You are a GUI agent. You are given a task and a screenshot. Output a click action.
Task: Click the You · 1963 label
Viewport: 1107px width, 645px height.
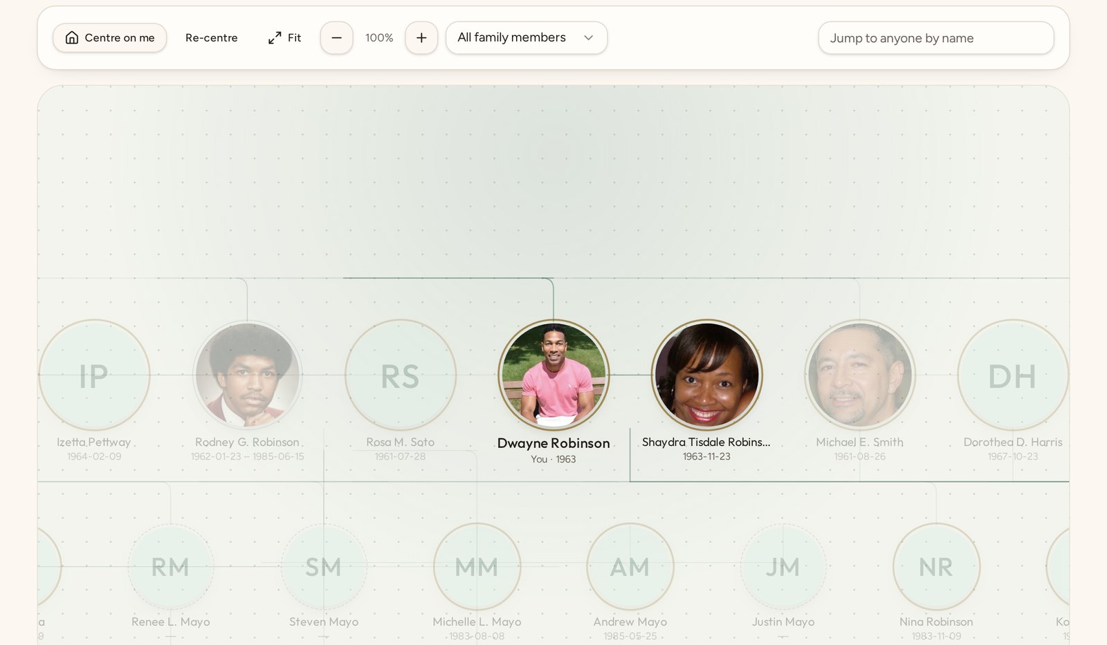tap(553, 459)
